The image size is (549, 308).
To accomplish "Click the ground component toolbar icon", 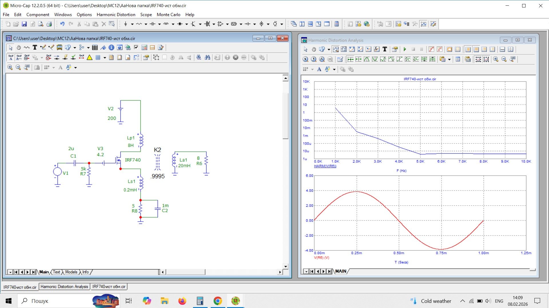I will click(x=125, y=24).
